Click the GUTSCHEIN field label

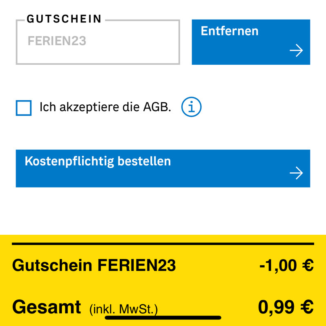coord(64,19)
